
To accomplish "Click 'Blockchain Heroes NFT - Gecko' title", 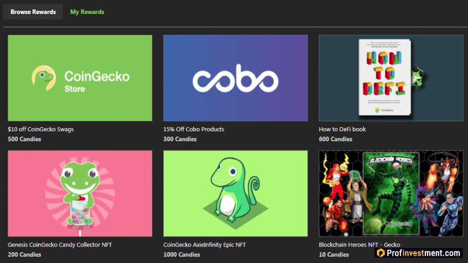I will tap(359, 245).
